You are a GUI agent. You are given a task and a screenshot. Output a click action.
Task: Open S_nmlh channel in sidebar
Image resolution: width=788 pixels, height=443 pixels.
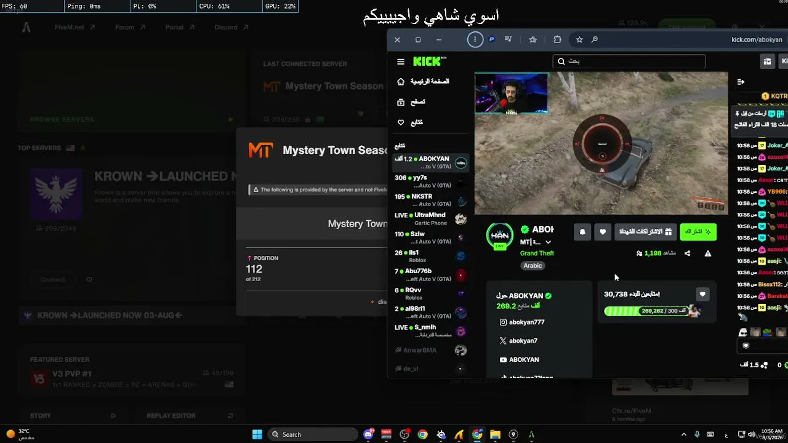tap(431, 331)
